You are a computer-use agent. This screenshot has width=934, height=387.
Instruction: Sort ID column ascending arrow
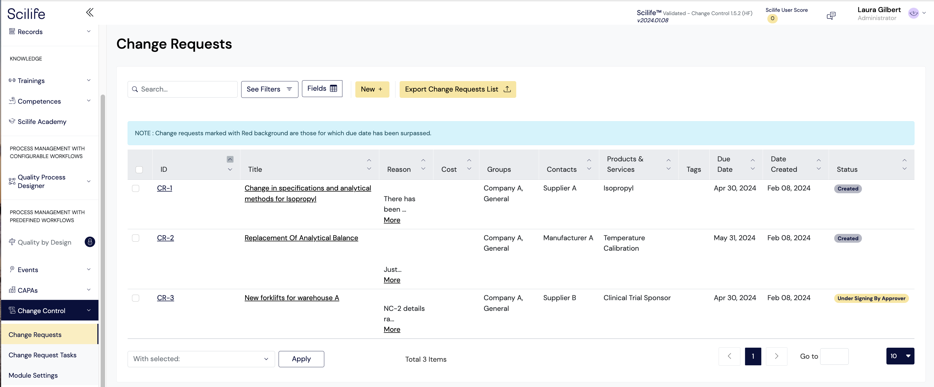230,159
